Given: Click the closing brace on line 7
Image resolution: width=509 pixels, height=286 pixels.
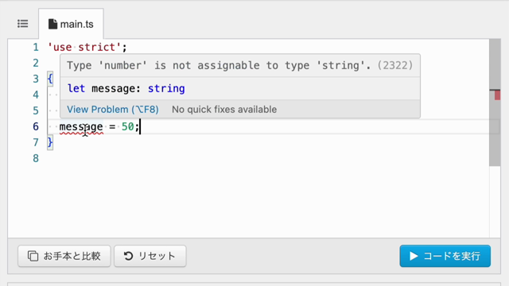Looking at the screenshot, I should pos(50,142).
